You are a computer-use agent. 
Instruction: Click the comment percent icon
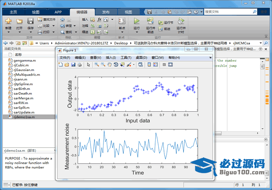click(93, 26)
